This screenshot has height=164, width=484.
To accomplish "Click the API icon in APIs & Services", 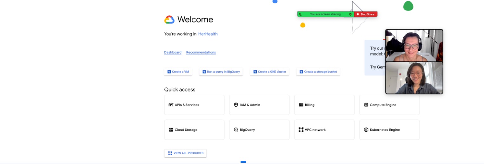I will coord(171,105).
